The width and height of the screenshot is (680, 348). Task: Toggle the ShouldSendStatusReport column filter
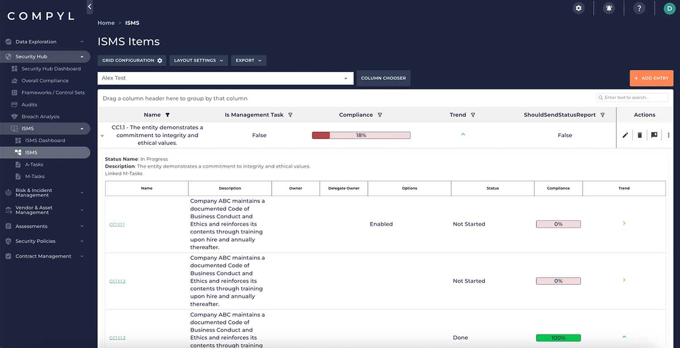(602, 115)
